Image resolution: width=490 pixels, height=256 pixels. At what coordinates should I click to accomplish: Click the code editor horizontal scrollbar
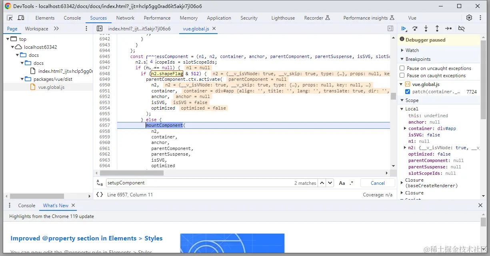(x=132, y=173)
